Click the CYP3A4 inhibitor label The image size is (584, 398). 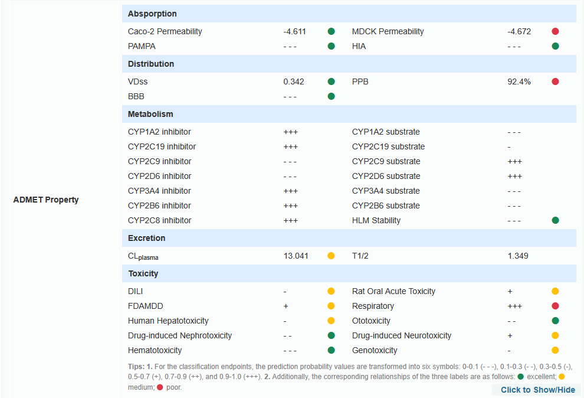(159, 191)
